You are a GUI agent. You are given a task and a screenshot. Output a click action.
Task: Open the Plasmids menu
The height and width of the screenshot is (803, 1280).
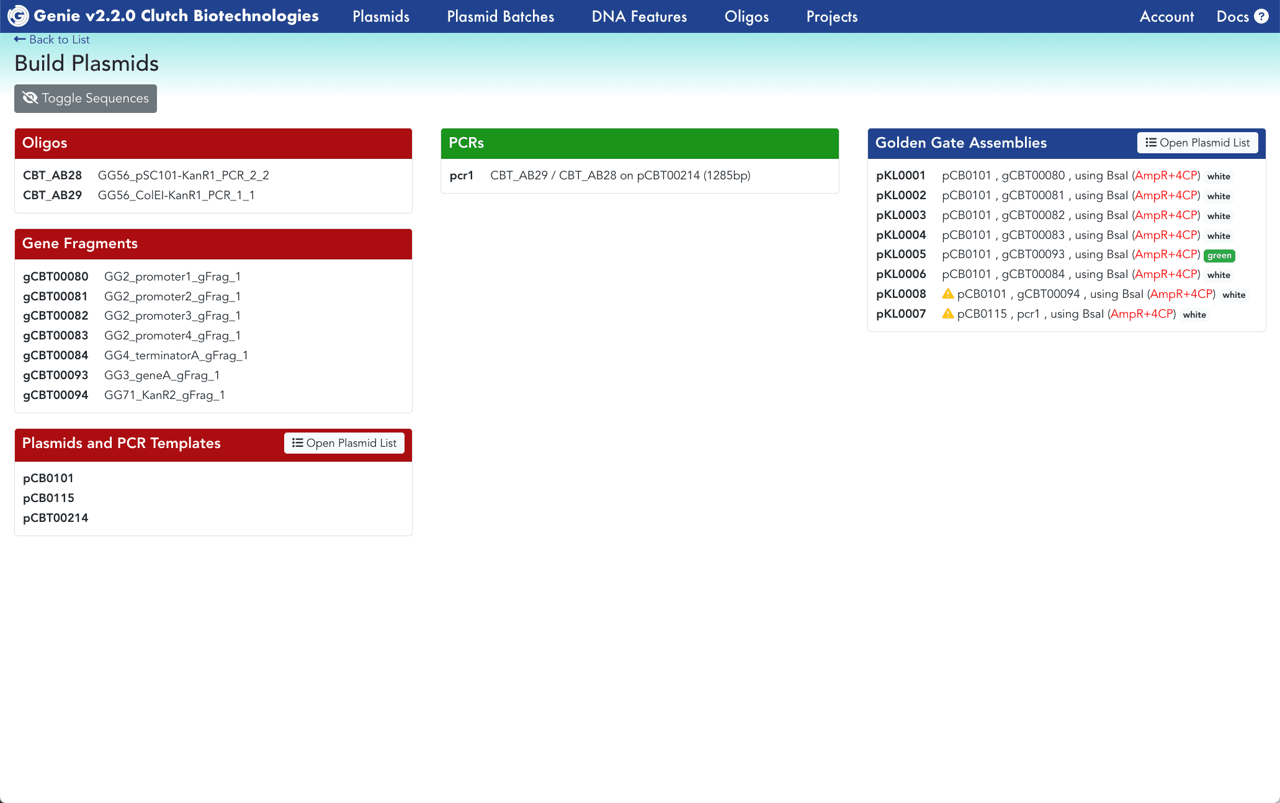(380, 17)
